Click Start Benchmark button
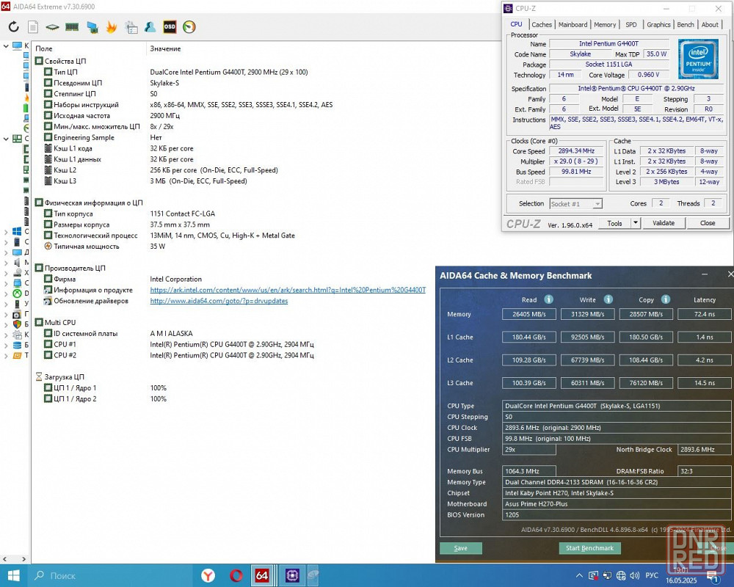The width and height of the screenshot is (734, 587). (x=589, y=547)
